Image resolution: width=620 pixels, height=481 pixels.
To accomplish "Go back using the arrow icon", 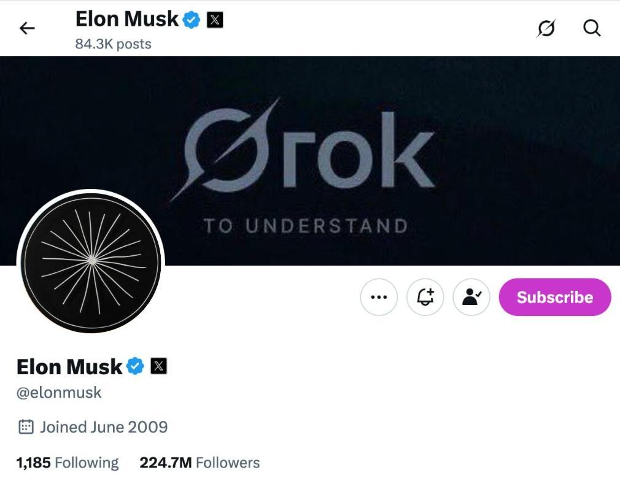I will 28,28.
